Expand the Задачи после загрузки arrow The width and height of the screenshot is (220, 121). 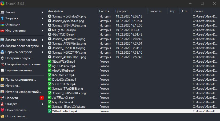(x=42, y=46)
